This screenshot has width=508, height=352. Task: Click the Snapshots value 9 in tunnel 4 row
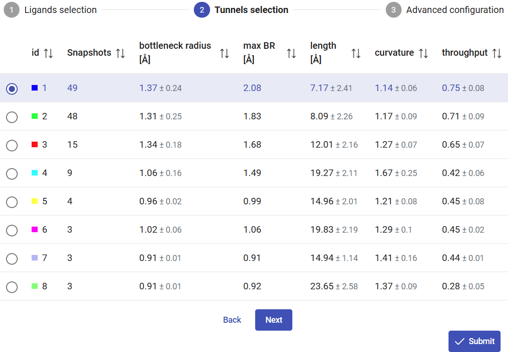[x=70, y=173]
